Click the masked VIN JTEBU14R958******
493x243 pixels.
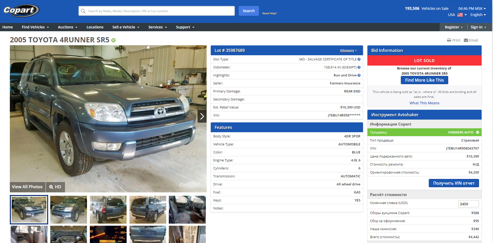pyautogui.click(x=344, y=115)
